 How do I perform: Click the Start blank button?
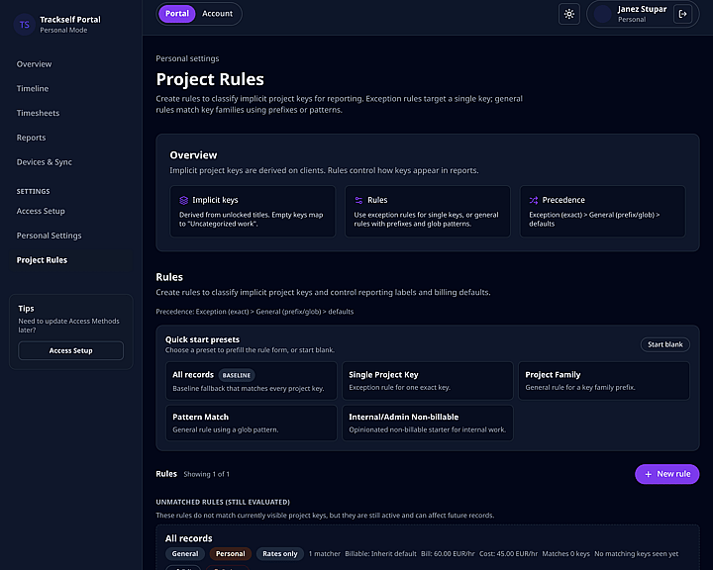coord(665,344)
